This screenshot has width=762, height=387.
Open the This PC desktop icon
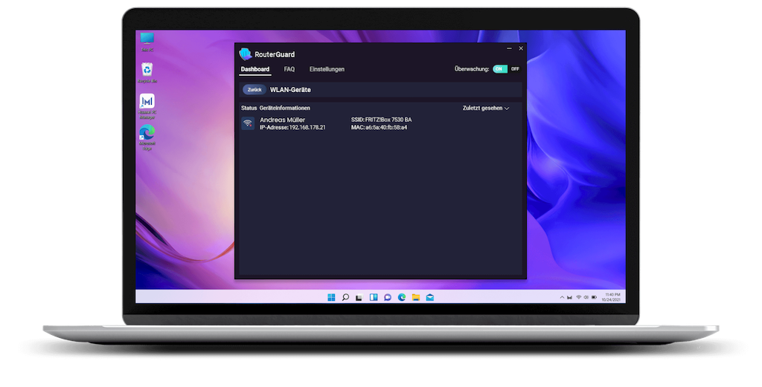(x=147, y=39)
